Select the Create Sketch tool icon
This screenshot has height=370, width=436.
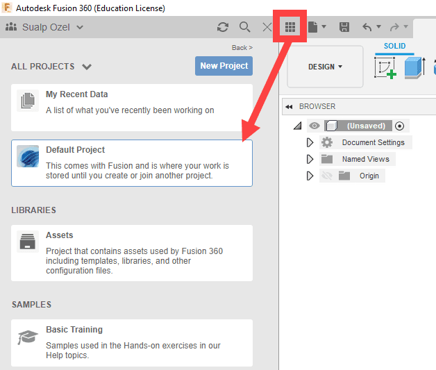point(385,68)
